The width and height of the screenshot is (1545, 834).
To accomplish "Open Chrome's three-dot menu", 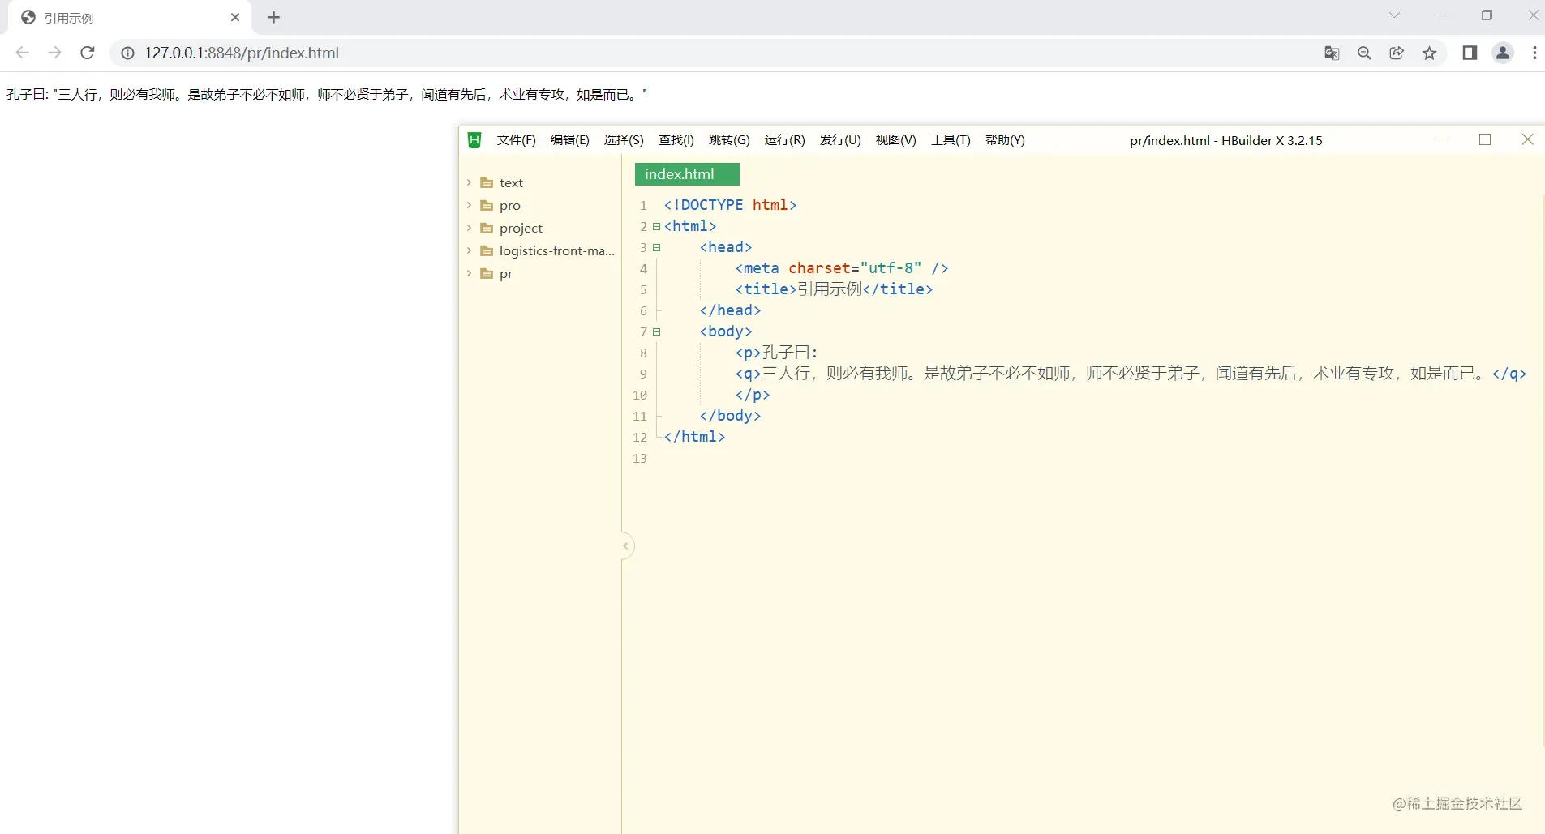I will point(1534,53).
